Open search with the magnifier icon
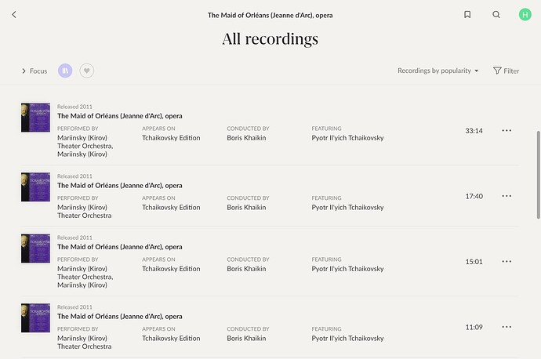Screen dimensions: 541x359 click(x=496, y=14)
